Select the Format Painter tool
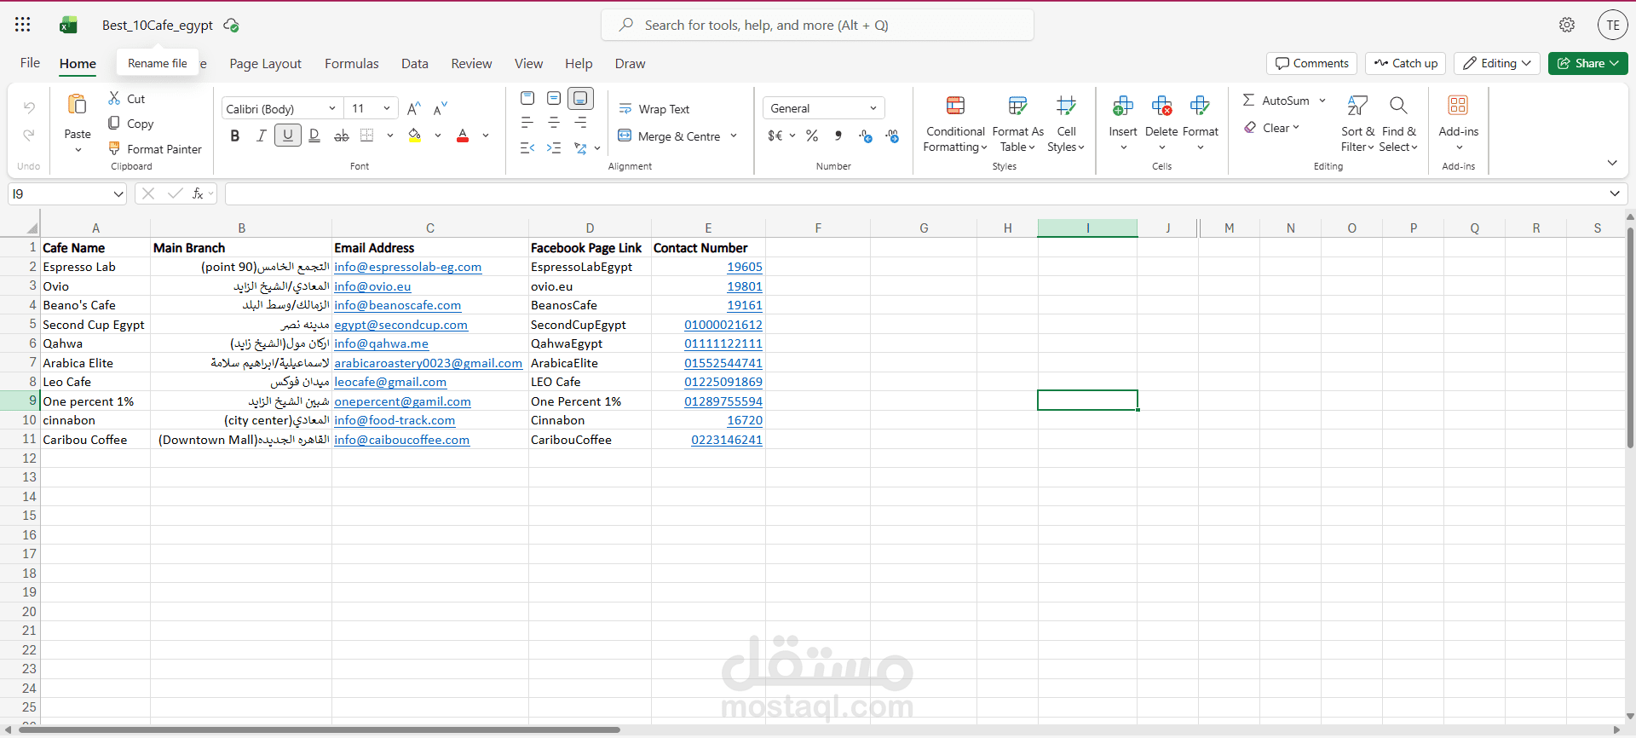Image resolution: width=1636 pixels, height=738 pixels. pos(155,148)
